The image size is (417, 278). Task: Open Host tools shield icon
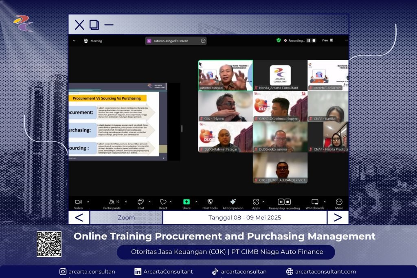click(x=210, y=202)
